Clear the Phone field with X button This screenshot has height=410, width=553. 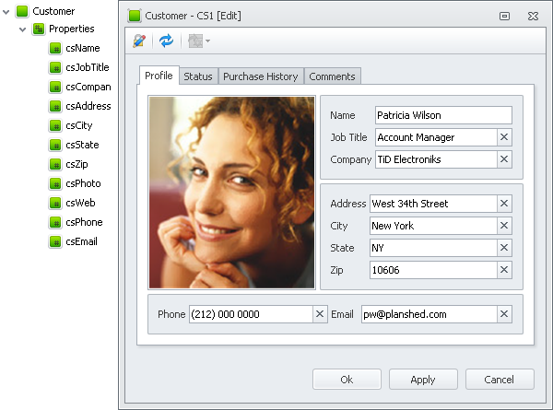pos(320,314)
